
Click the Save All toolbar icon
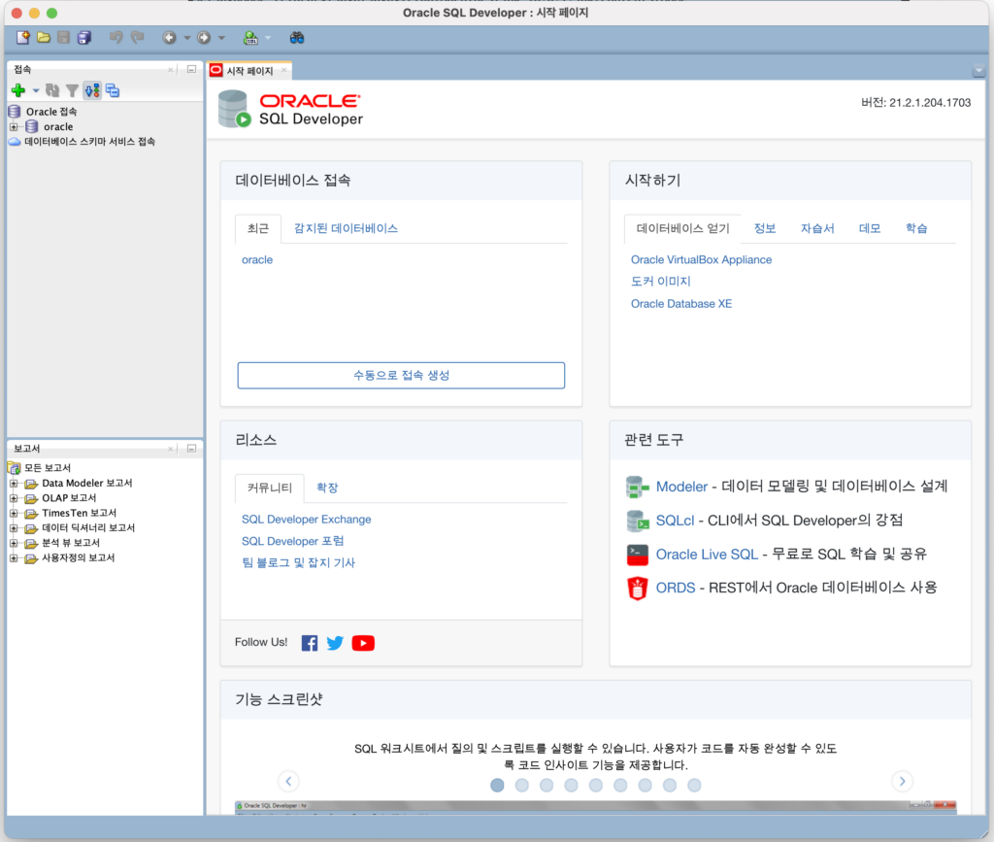click(x=84, y=38)
